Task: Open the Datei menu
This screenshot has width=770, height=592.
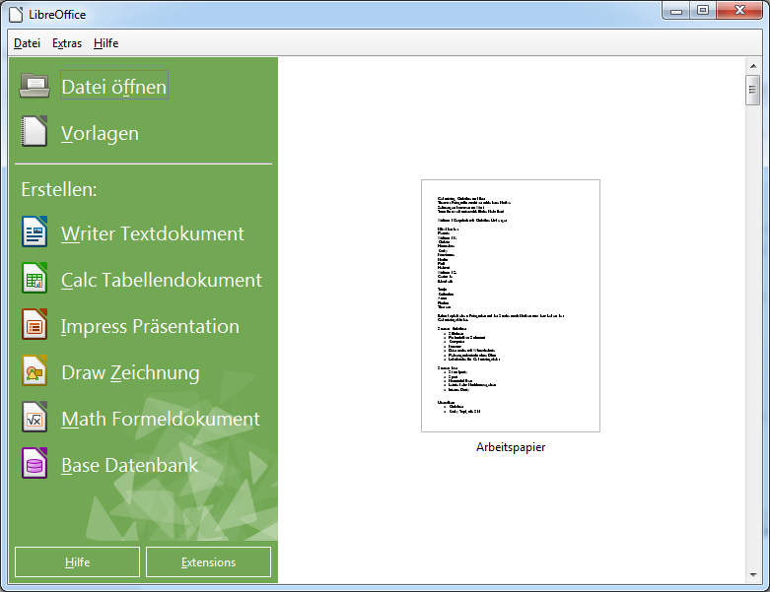Action: 27,43
